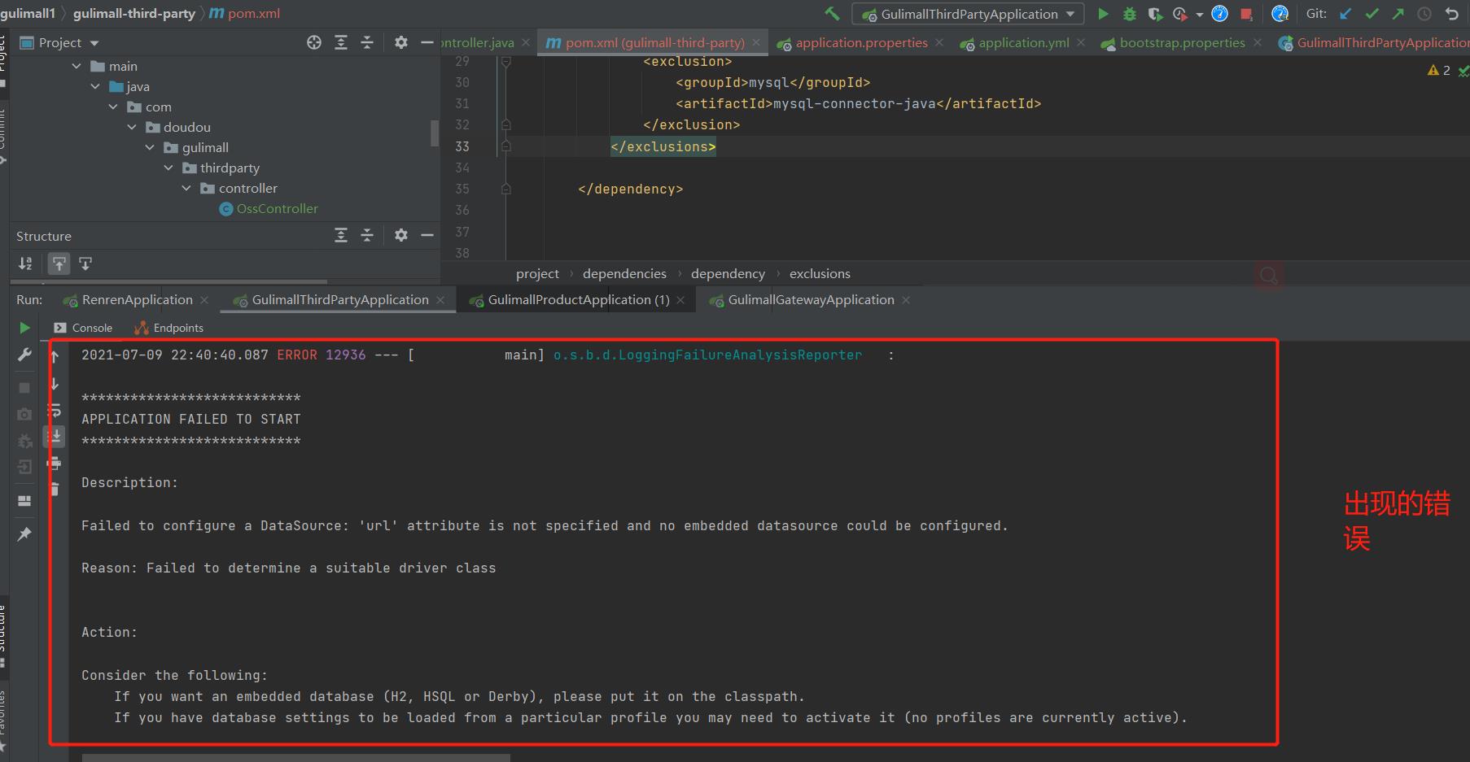The image size is (1470, 762).
Task: Stop the running application with red square
Action: point(1246,14)
